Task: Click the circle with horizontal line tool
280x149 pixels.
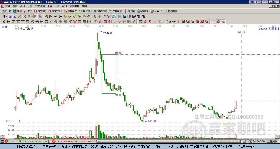Action: [x=37, y=22]
